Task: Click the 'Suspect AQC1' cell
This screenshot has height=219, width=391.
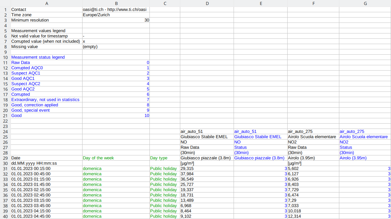Action: click(46, 73)
